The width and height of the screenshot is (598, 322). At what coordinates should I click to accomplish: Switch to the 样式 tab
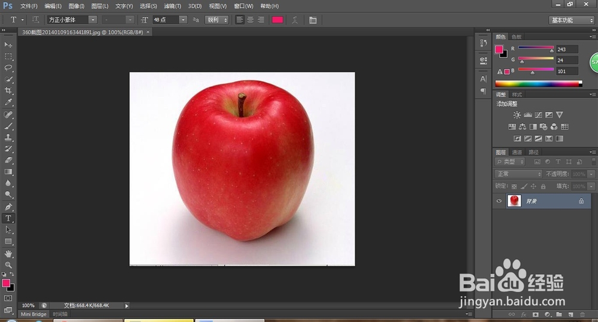click(517, 95)
